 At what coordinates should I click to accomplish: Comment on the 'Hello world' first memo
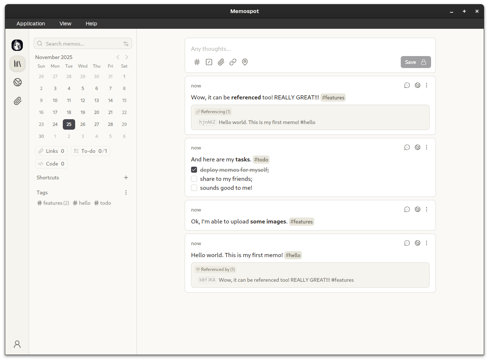point(407,243)
